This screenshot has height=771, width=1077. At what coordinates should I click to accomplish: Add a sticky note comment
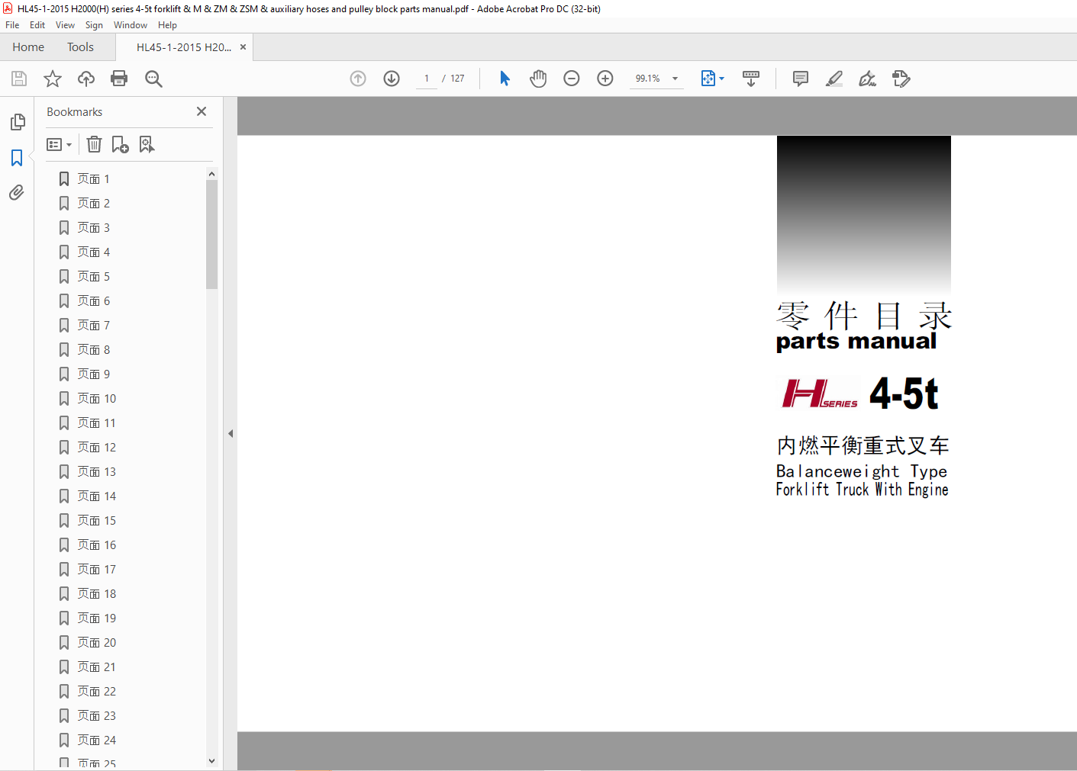tap(801, 79)
